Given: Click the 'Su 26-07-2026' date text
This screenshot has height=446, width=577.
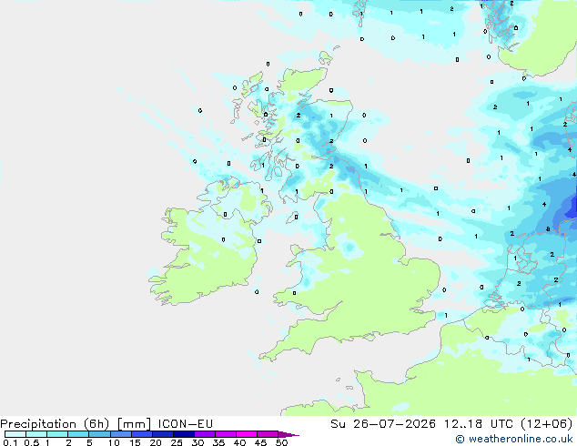Looking at the screenshot, I should click(x=383, y=424).
